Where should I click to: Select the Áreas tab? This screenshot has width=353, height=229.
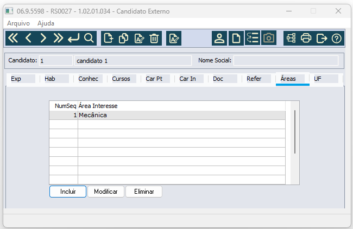(292, 79)
